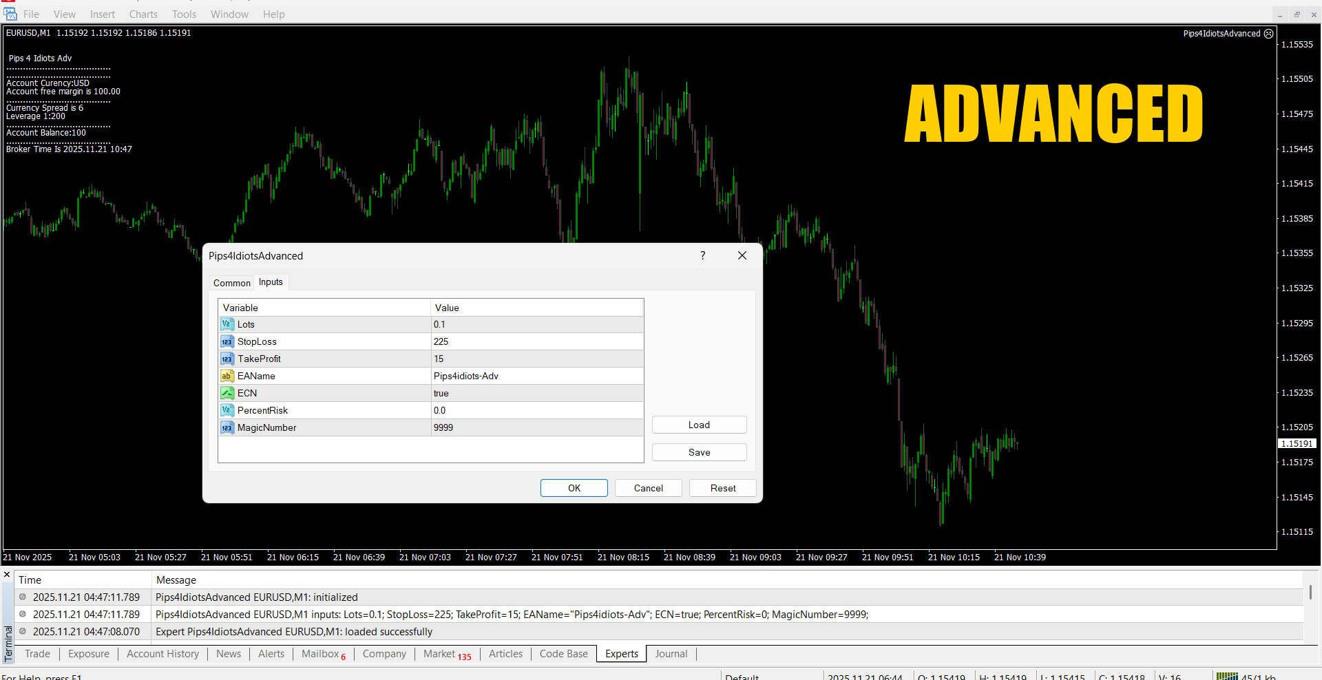
Task: Click the MetaTrader application icon in menu bar
Action: (10, 14)
